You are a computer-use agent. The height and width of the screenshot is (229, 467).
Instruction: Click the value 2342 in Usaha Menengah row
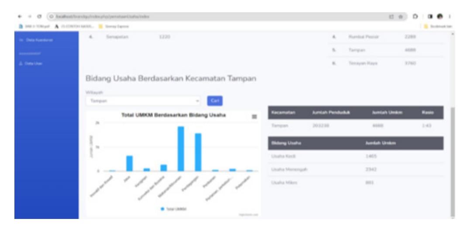tap(371, 169)
